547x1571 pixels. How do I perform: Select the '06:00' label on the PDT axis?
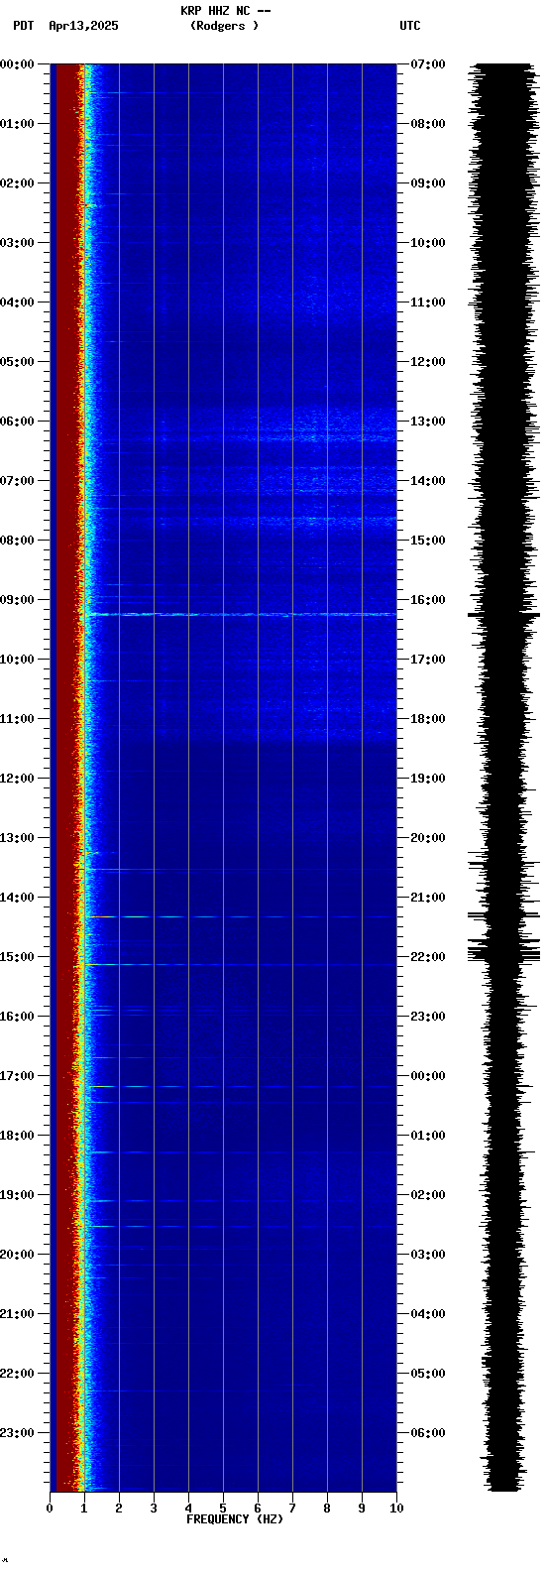tap(17, 422)
